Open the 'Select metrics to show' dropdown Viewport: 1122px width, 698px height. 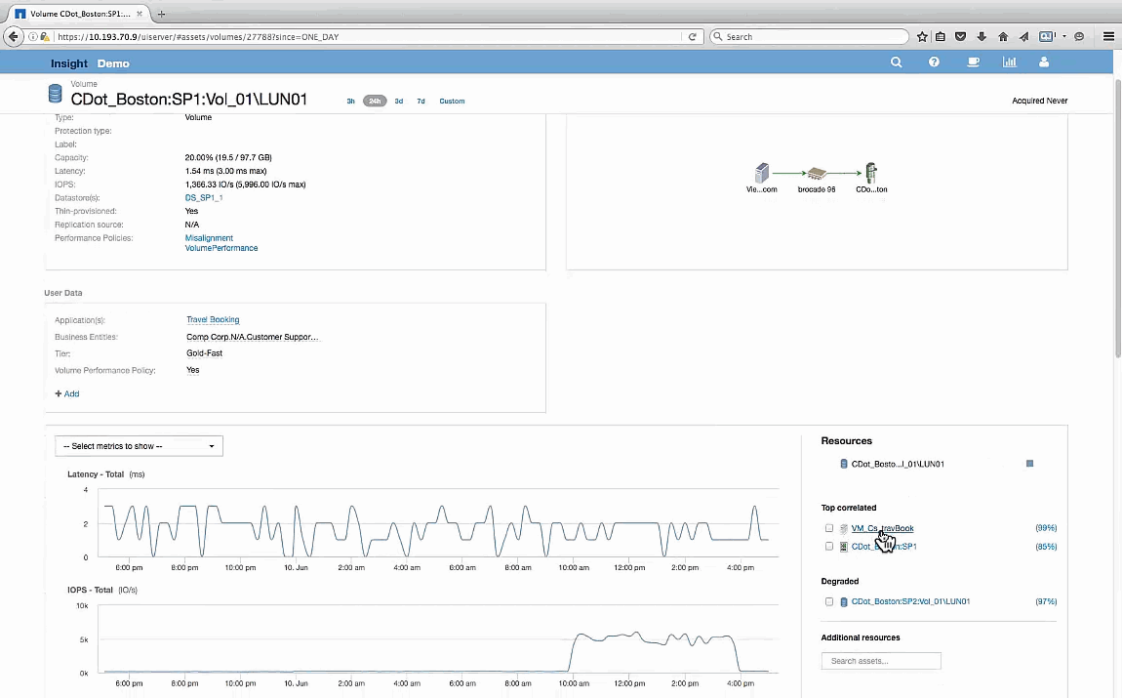pyautogui.click(x=139, y=446)
